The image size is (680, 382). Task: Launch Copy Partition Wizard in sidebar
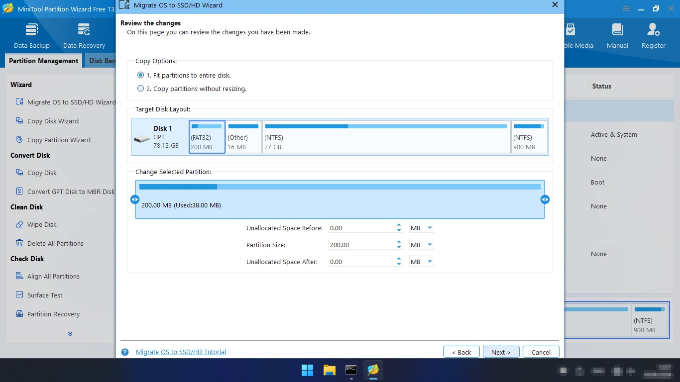[53, 140]
